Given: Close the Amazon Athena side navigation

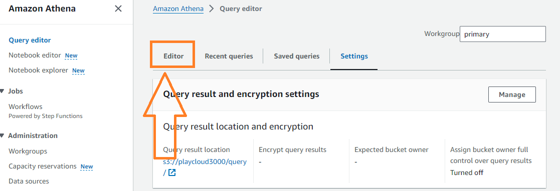Looking at the screenshot, I should point(118,8).
